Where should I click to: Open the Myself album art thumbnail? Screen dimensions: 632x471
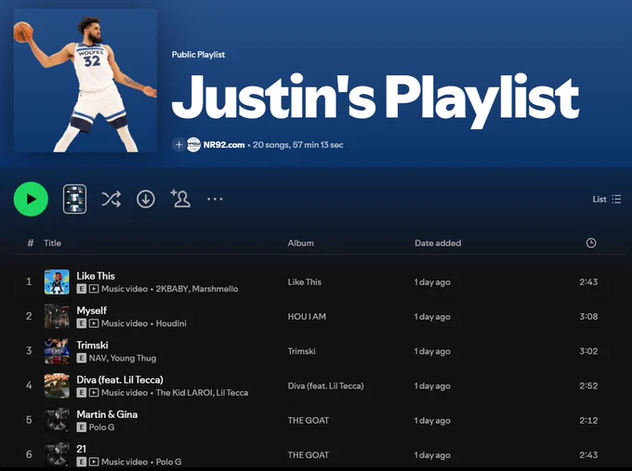tap(57, 317)
